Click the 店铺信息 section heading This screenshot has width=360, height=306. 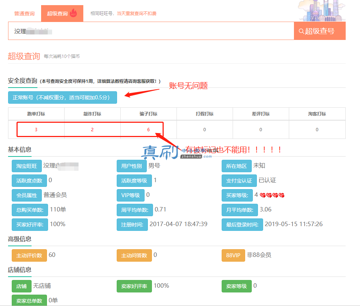19,270
